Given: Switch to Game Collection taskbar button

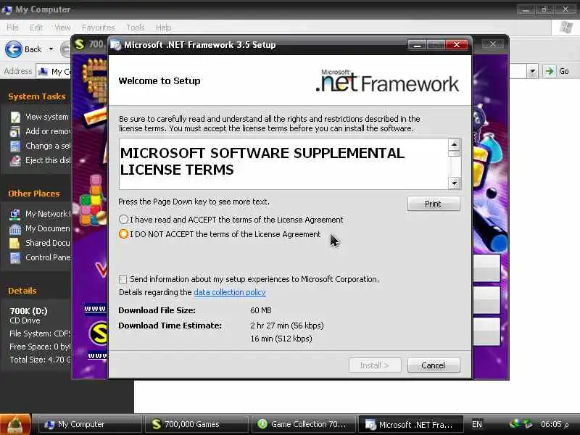Looking at the screenshot, I should point(302,424).
